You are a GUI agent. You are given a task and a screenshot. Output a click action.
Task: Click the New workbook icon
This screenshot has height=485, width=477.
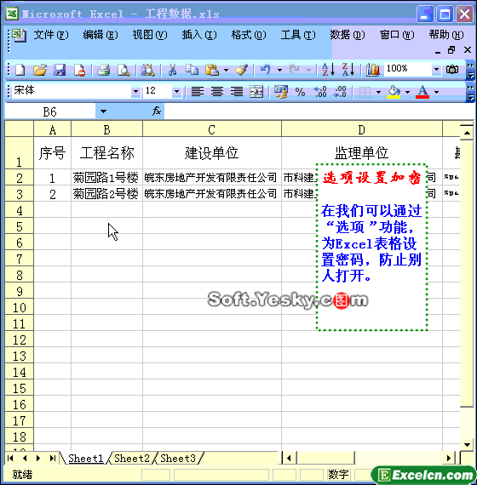point(20,70)
